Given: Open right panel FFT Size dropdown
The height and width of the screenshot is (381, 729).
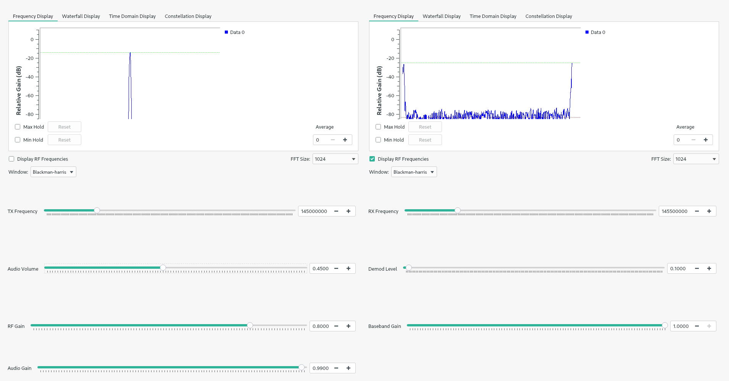Looking at the screenshot, I should click(x=696, y=159).
